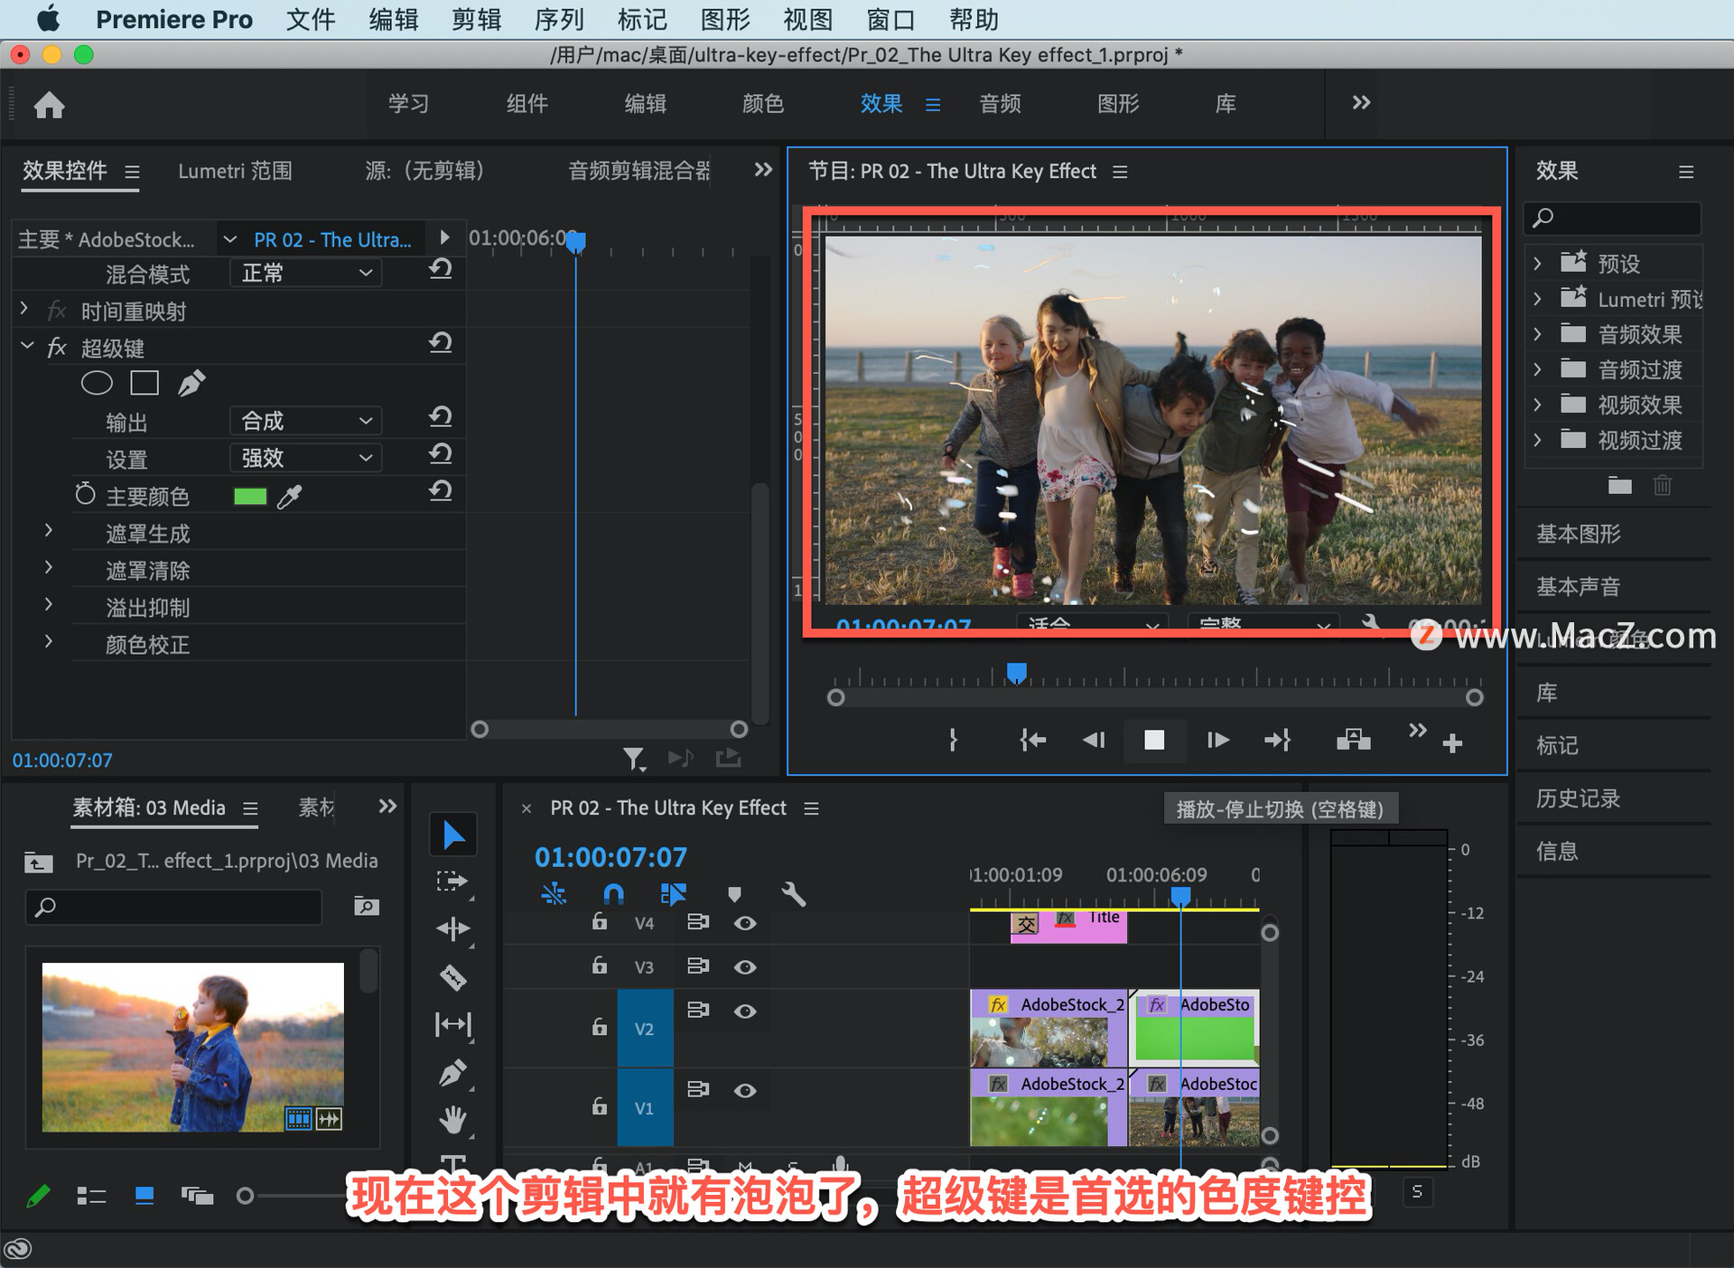Open the 基本图形 panel
The image size is (1734, 1268).
pyautogui.click(x=1579, y=534)
